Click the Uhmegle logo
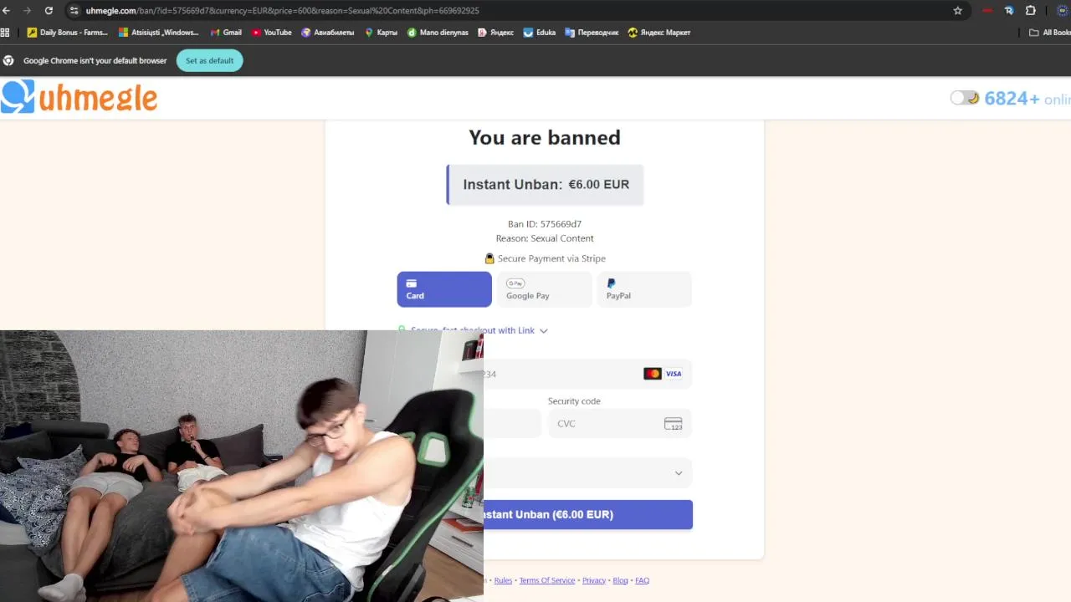Screen dimensions: 1071x602 pos(79,97)
